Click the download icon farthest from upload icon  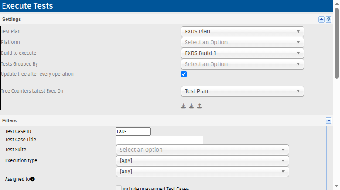pos(184,106)
